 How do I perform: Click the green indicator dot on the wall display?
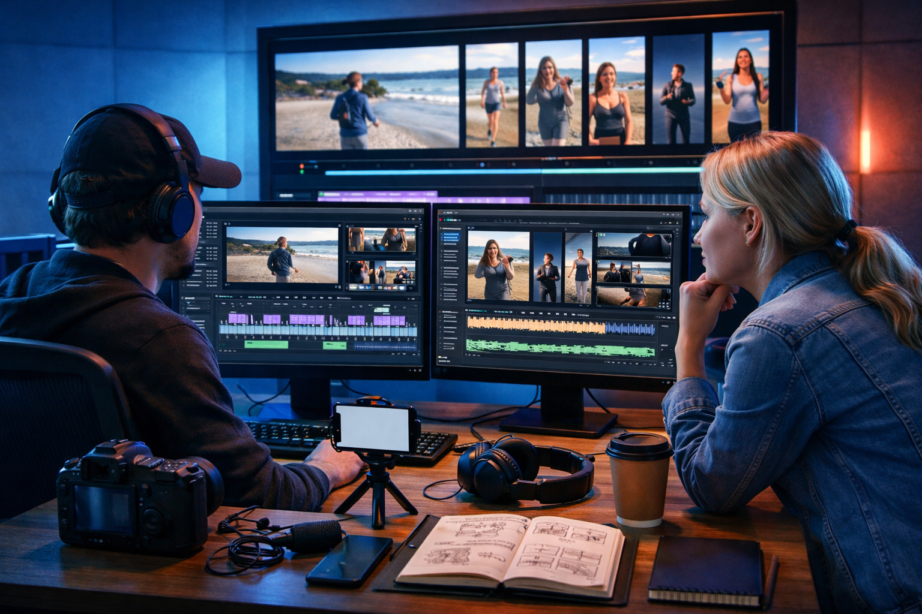click(302, 171)
